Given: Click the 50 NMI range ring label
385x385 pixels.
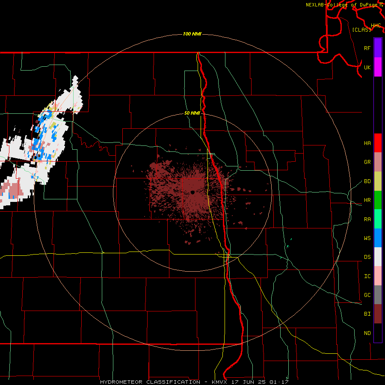Looking at the screenshot, I should (192, 113).
